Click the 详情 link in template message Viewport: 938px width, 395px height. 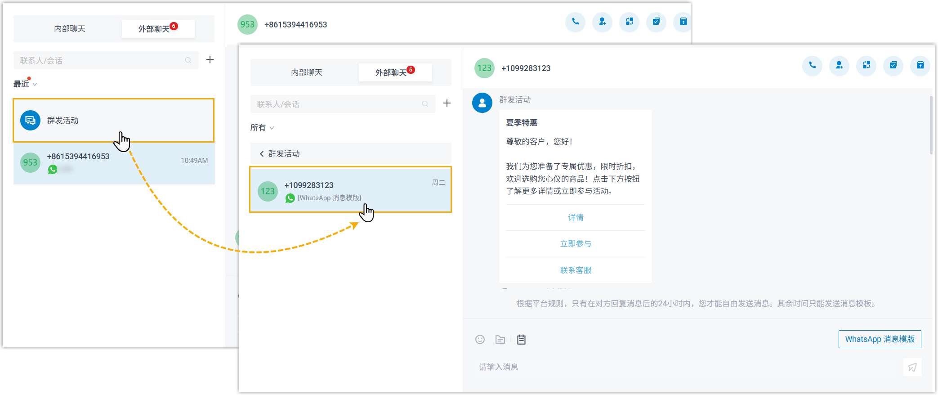pyautogui.click(x=575, y=218)
